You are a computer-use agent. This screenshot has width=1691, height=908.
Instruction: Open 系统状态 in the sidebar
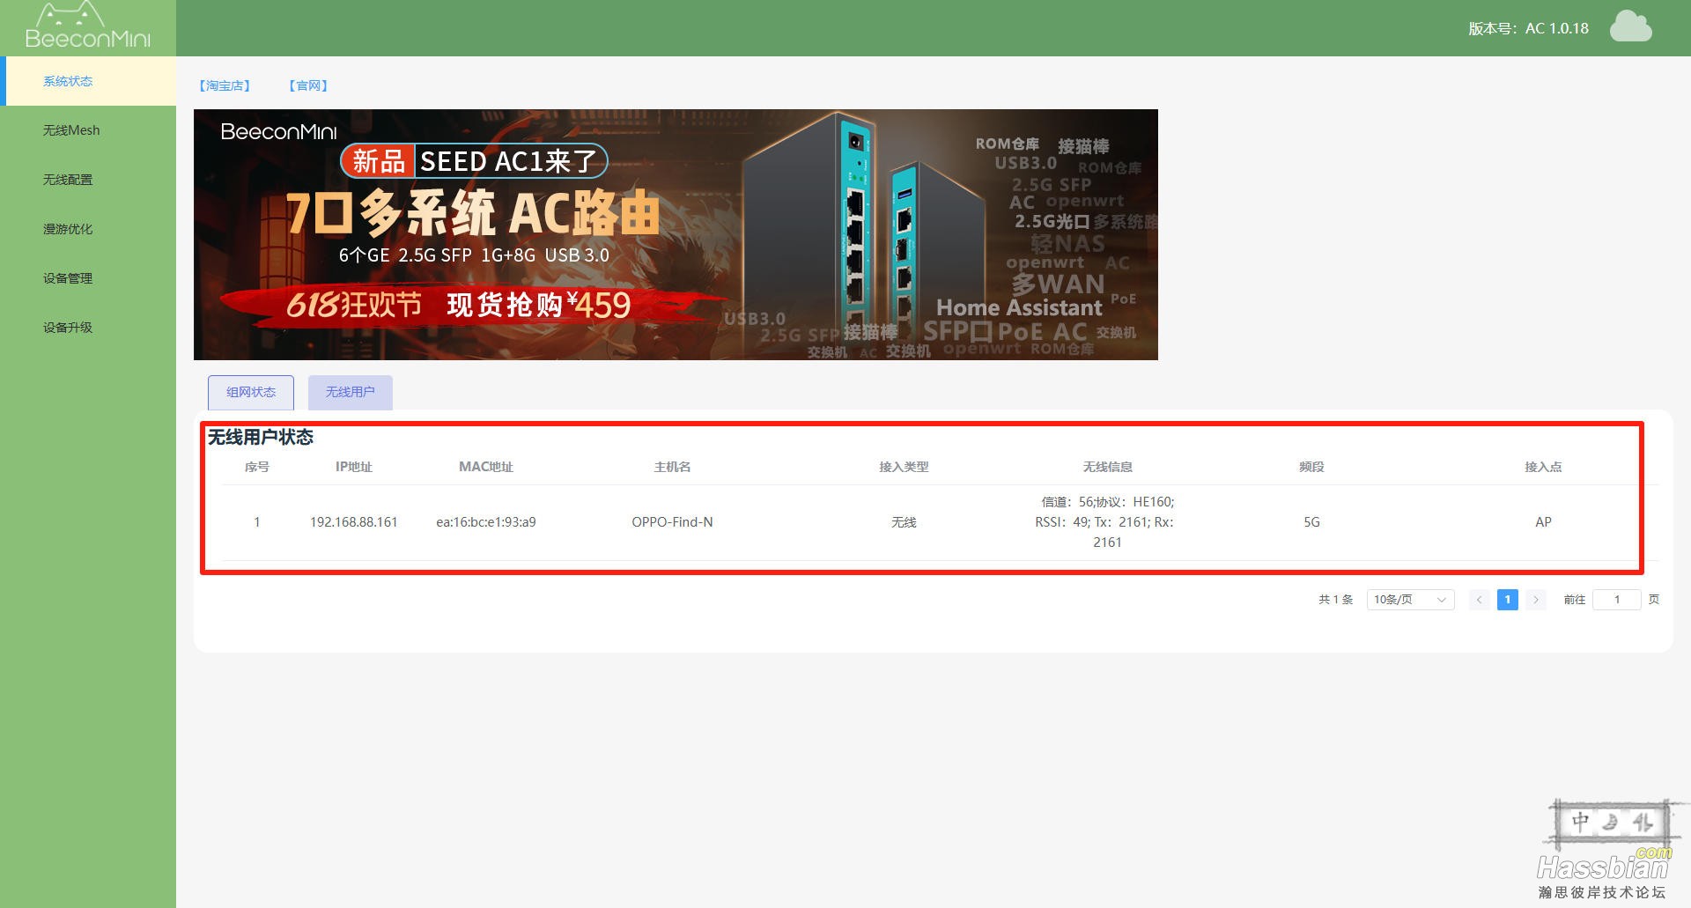point(88,81)
